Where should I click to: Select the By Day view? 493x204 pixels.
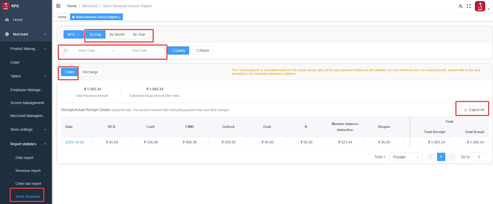pos(95,34)
